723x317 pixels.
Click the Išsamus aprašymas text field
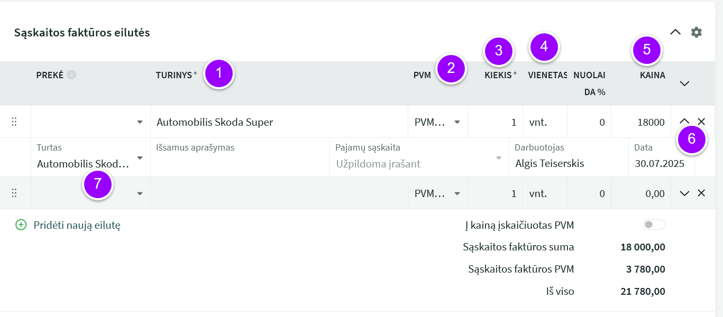coord(240,157)
